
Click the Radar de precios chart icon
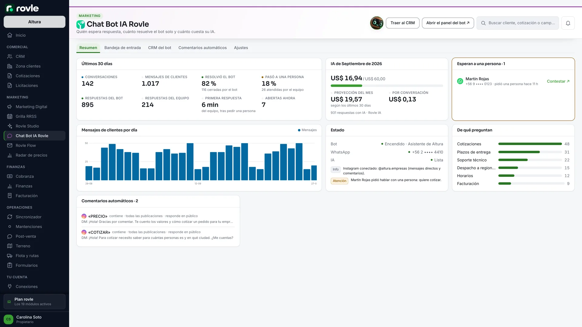pos(10,155)
